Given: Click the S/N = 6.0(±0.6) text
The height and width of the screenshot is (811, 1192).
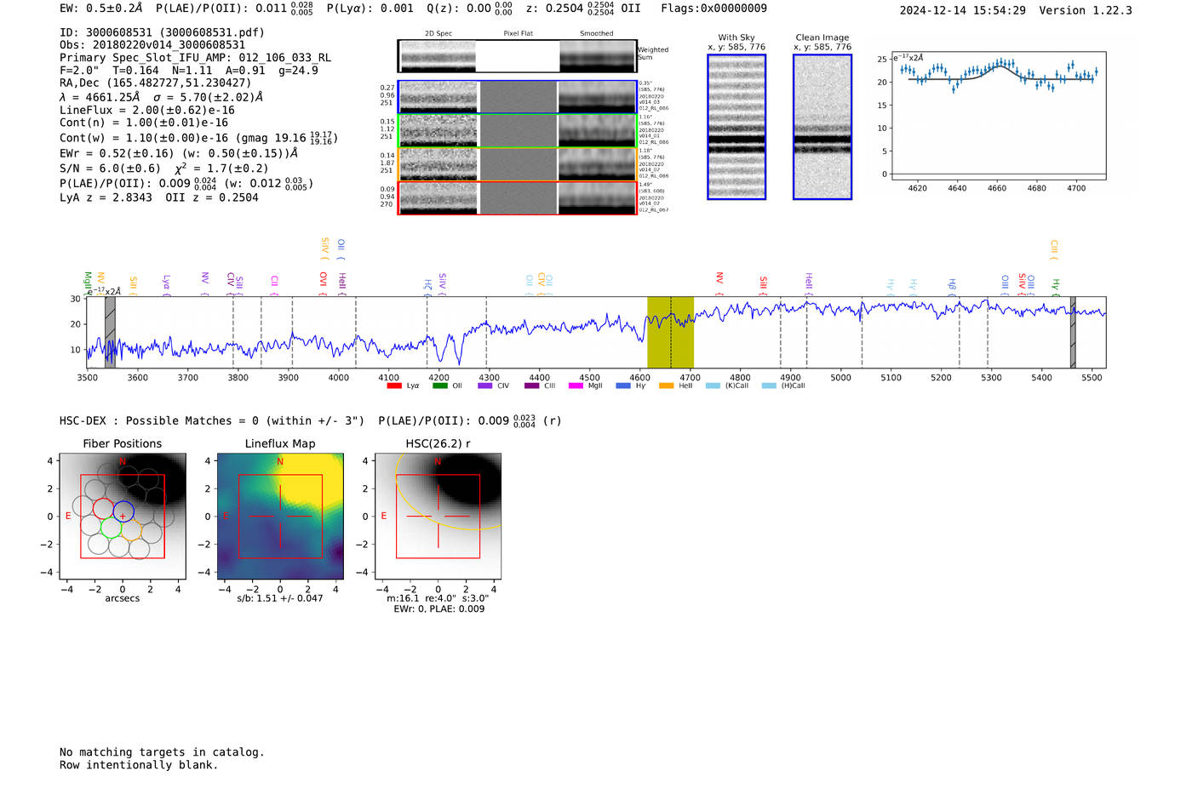Looking at the screenshot, I should (110, 168).
